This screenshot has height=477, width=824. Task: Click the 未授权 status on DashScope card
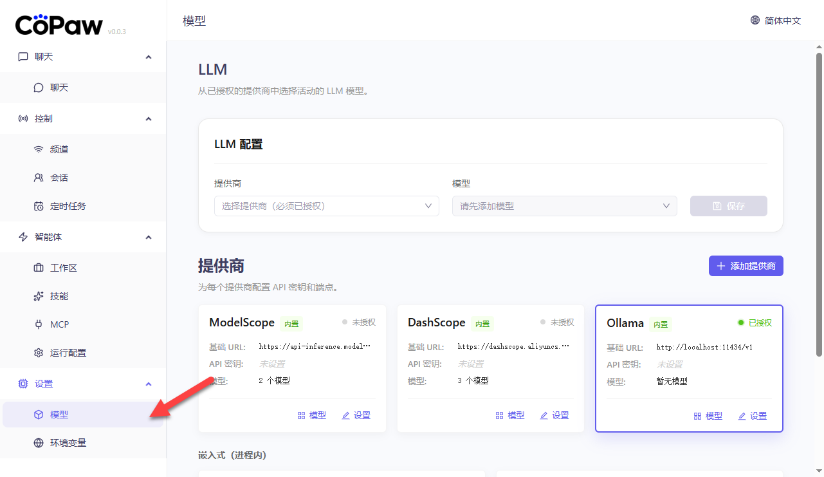[x=558, y=322]
